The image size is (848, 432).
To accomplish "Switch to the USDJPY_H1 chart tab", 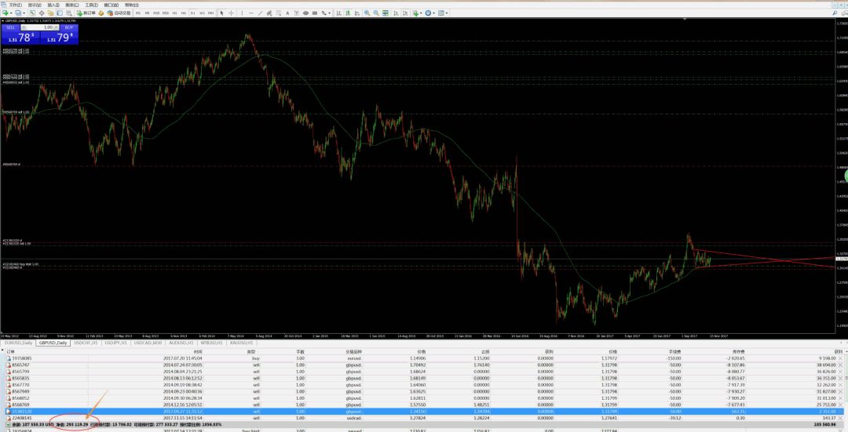I will coord(115,343).
